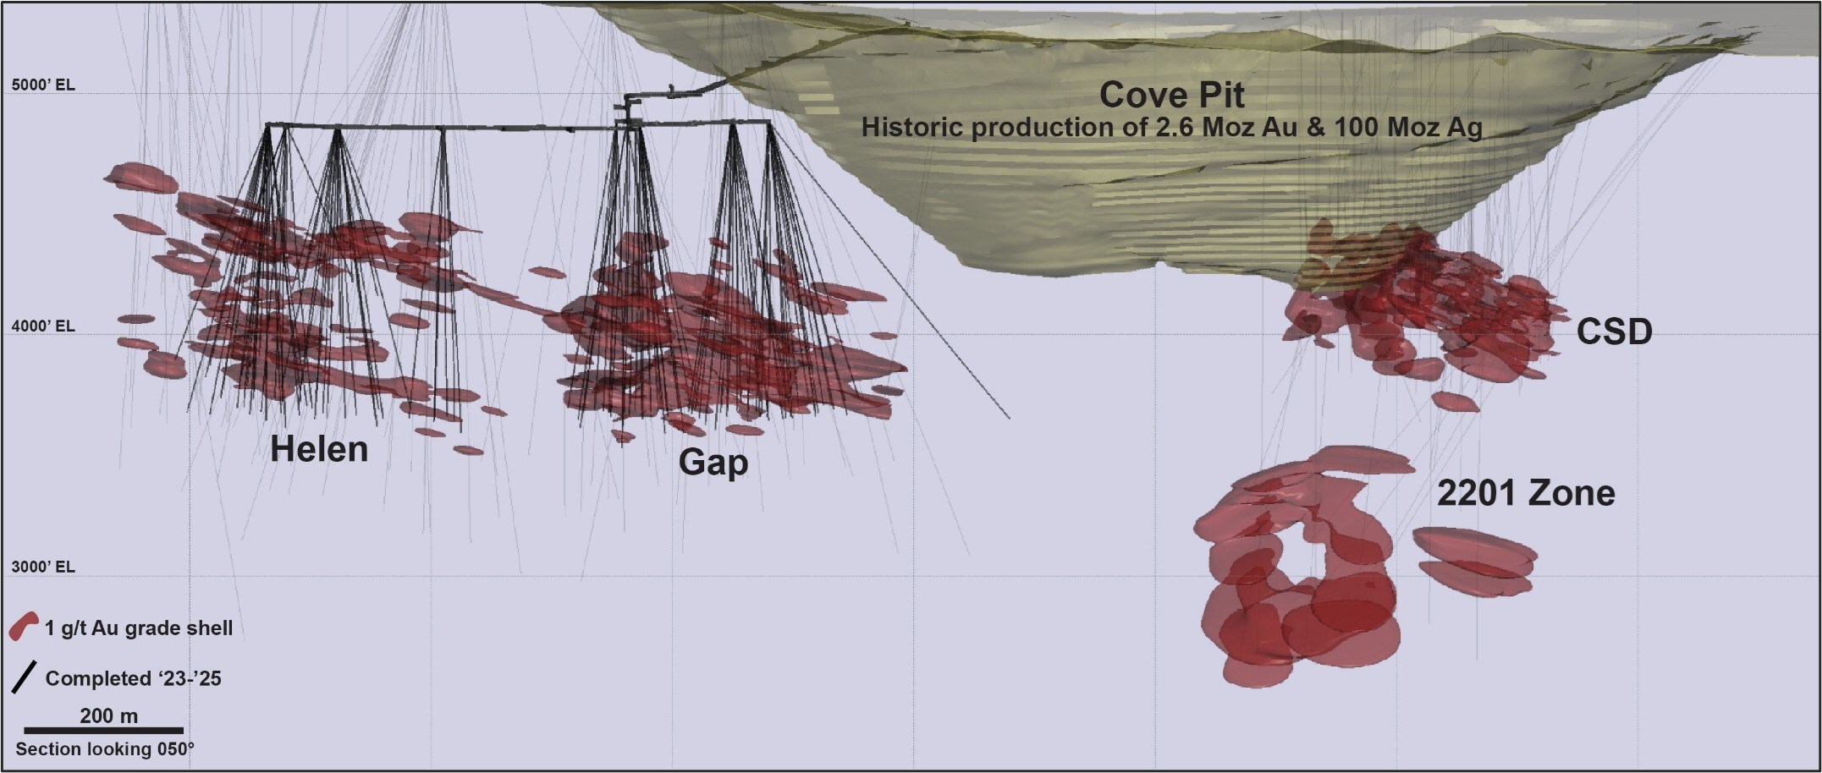Click the Helen zone label
The image size is (1822, 773).
pos(319,449)
